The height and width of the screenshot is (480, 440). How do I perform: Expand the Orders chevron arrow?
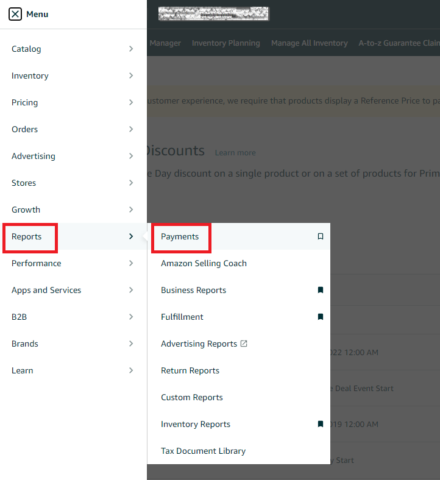(131, 129)
